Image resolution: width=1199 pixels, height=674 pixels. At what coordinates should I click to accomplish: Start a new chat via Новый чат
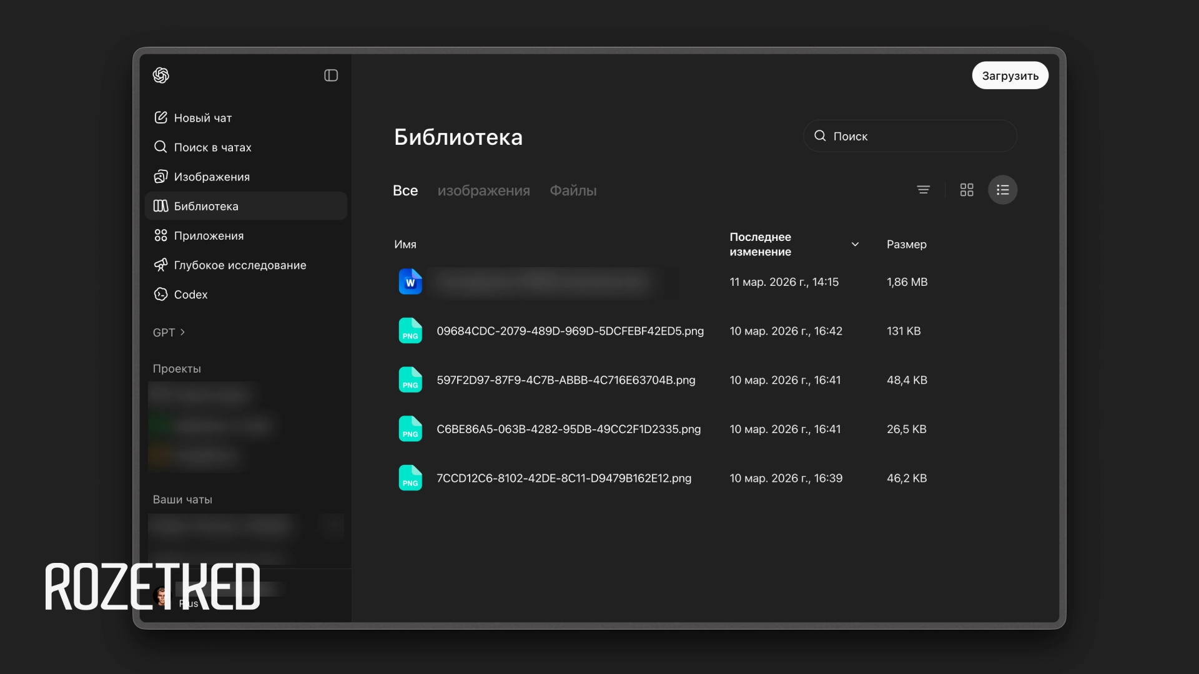coord(202,118)
